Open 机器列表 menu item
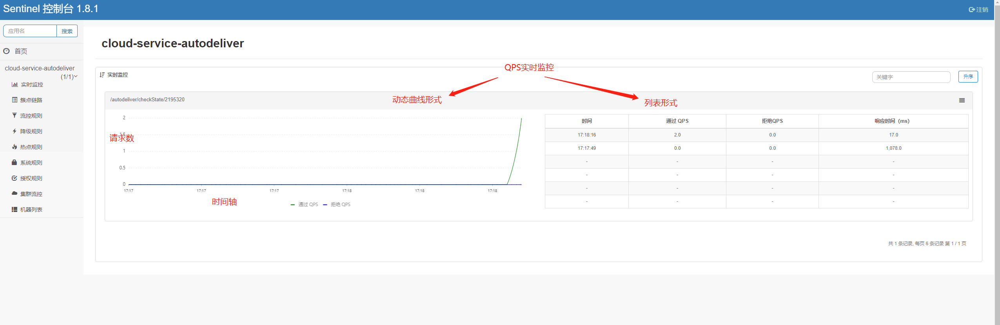This screenshot has width=1000, height=325. [31, 210]
